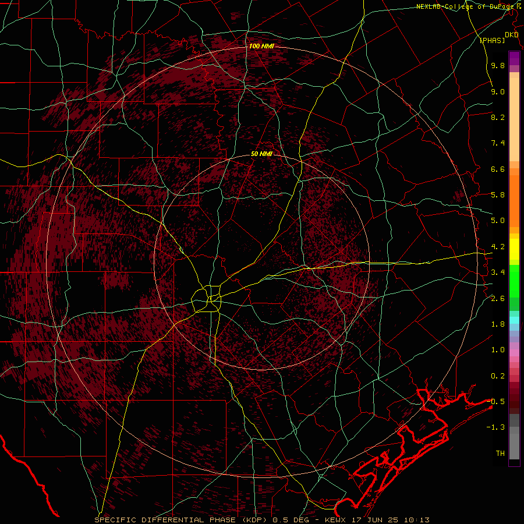
Task: Click the "[PHAS]" label above the color bar
Action: (492, 40)
